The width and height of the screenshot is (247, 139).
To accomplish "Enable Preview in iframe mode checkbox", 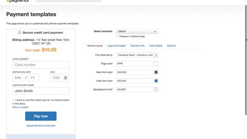I will point(117,36).
